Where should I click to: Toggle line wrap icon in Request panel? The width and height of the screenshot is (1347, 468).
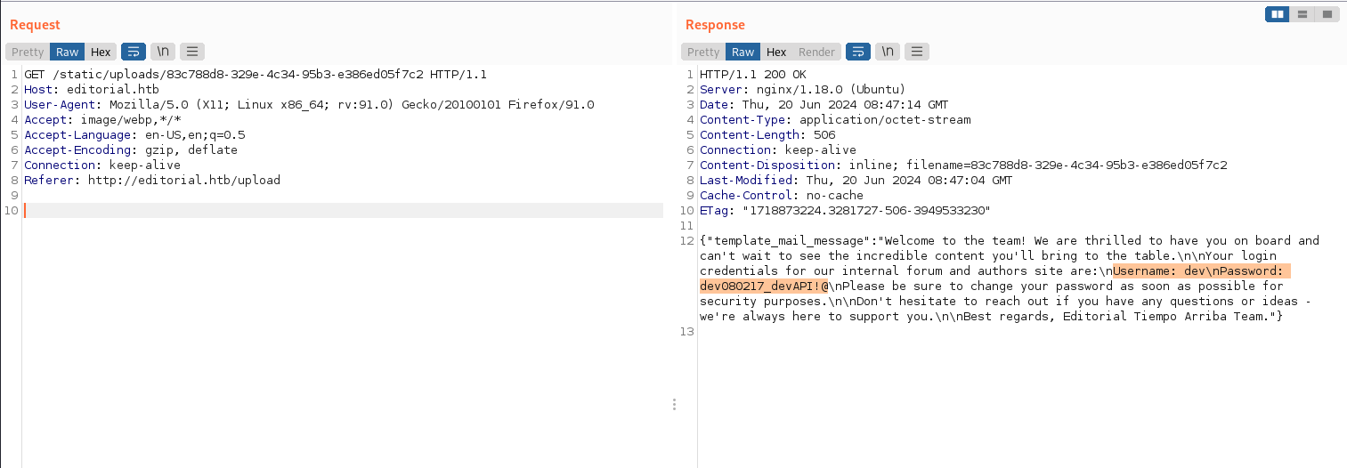tap(134, 52)
